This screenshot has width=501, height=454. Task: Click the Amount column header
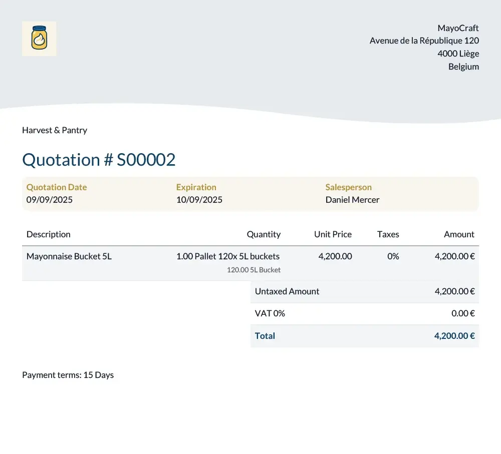pos(459,234)
